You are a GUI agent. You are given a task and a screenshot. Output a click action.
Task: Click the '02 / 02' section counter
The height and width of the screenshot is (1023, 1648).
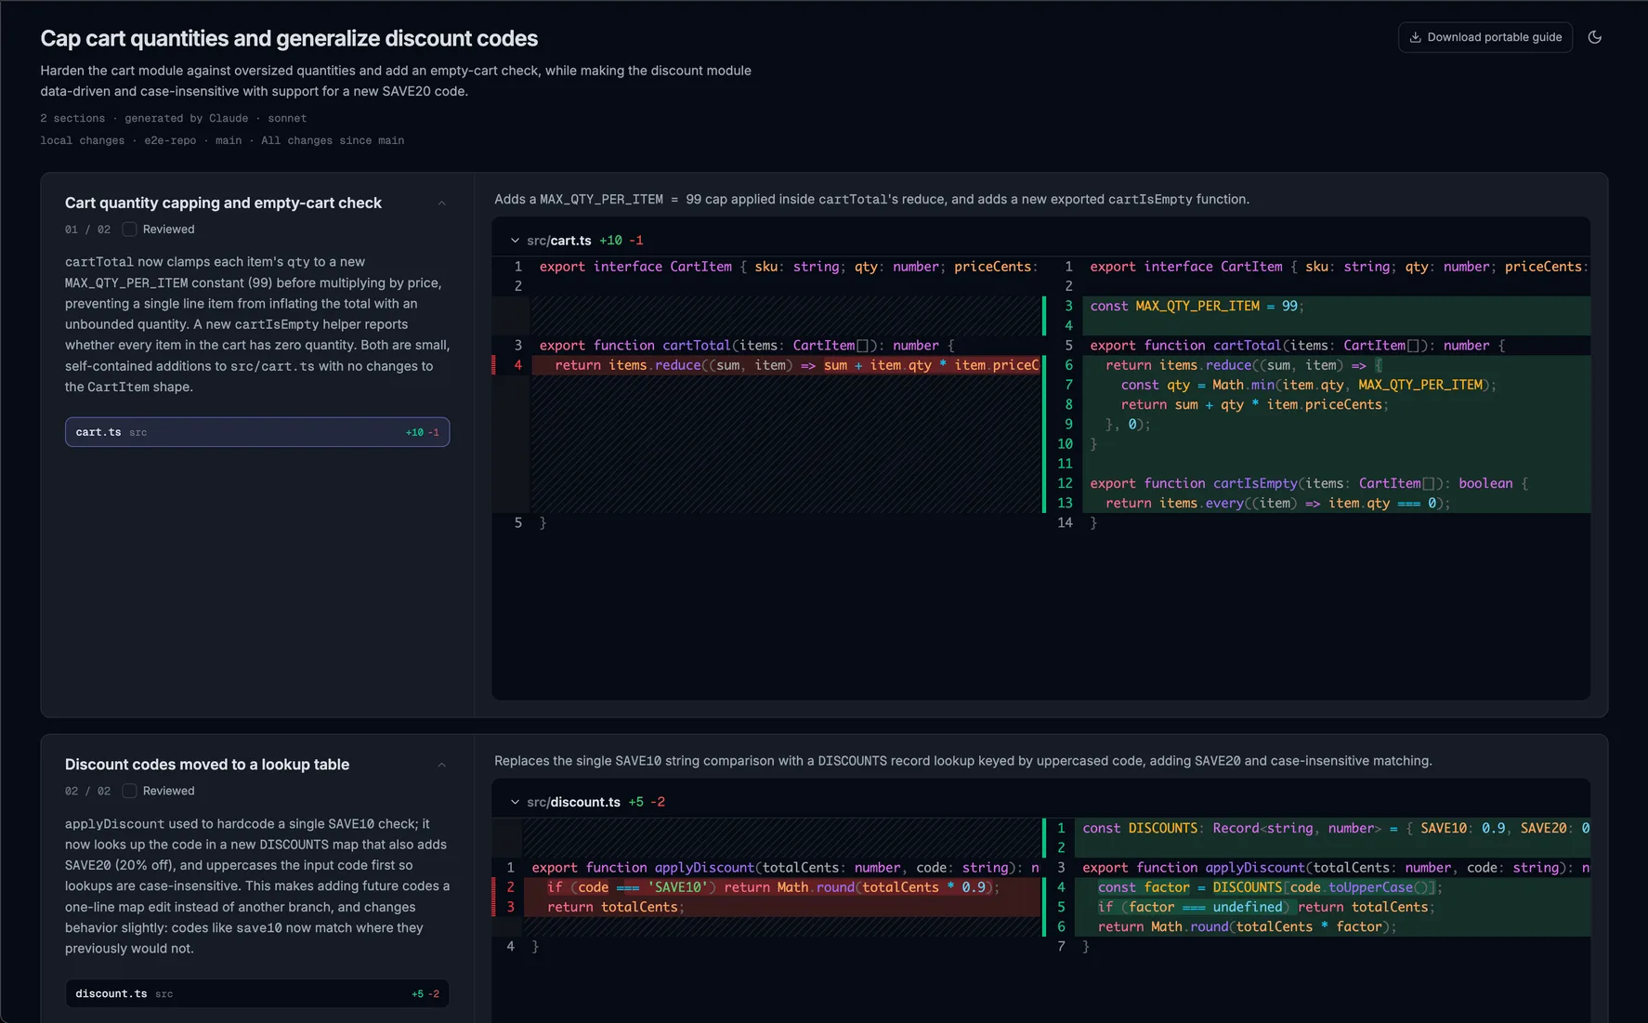[x=87, y=791]
